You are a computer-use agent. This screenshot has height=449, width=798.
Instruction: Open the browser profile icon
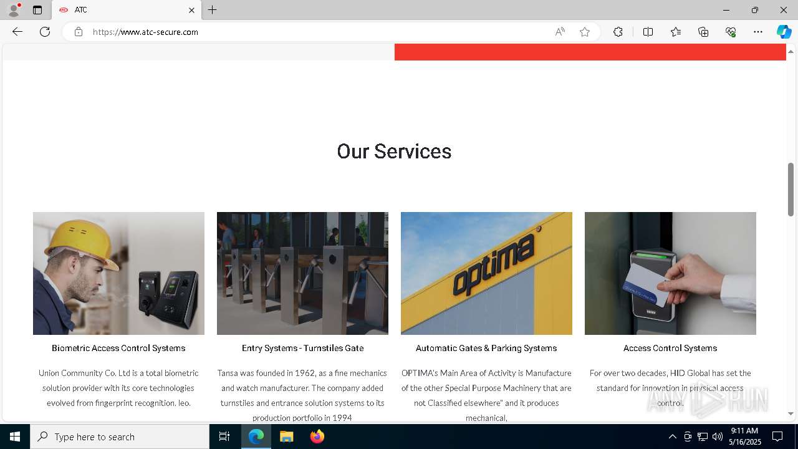point(14,10)
